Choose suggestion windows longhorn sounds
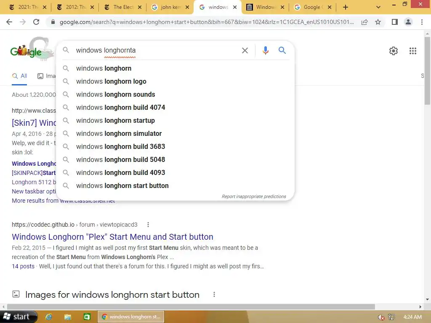Screen dimensions: 431x323 175,95
